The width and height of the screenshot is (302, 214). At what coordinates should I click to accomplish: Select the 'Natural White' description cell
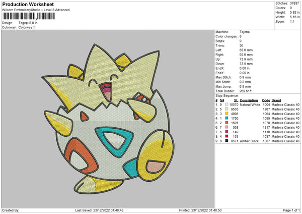click(250, 104)
